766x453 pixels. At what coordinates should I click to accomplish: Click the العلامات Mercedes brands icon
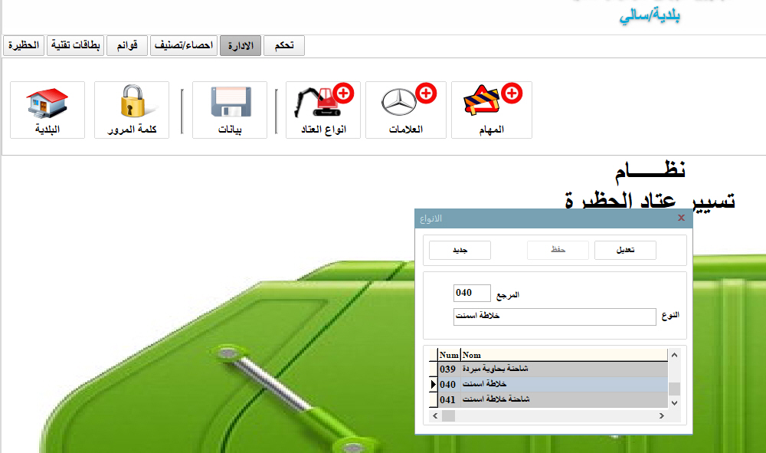click(x=405, y=110)
